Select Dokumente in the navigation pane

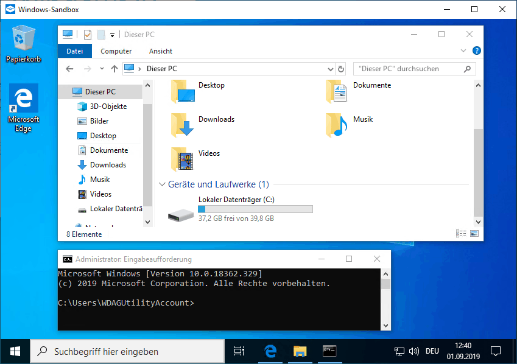[109, 150]
